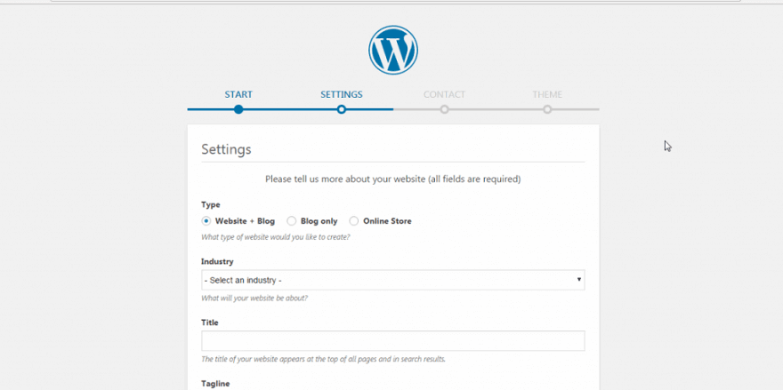Click the START step circle marker

pos(238,109)
